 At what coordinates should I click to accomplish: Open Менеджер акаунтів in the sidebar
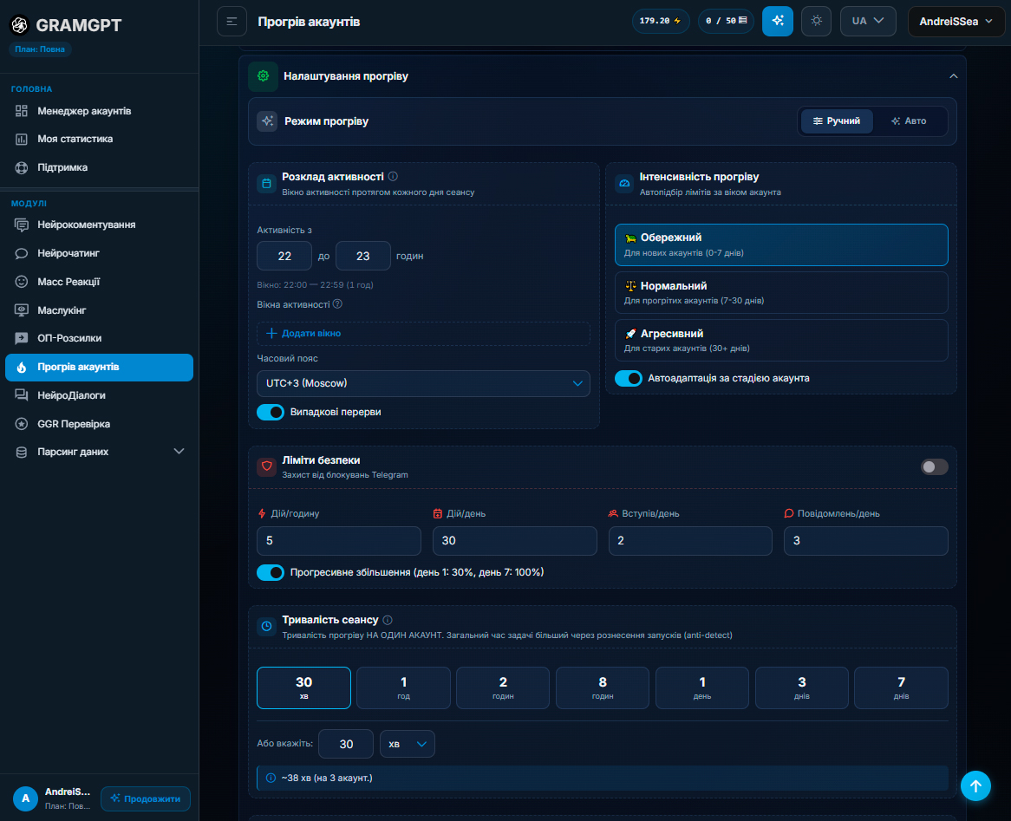point(100,111)
